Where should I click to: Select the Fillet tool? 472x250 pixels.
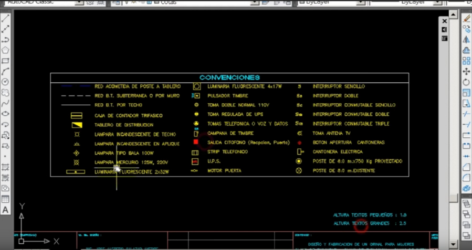point(466,178)
